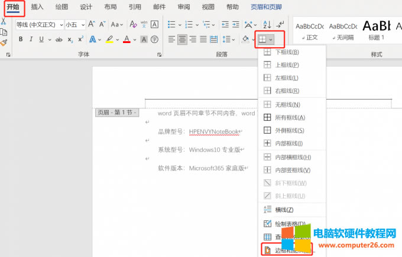Switch to the 插入 ribbon tab
Viewport: 402px width, 257px height.
pyautogui.click(x=37, y=7)
